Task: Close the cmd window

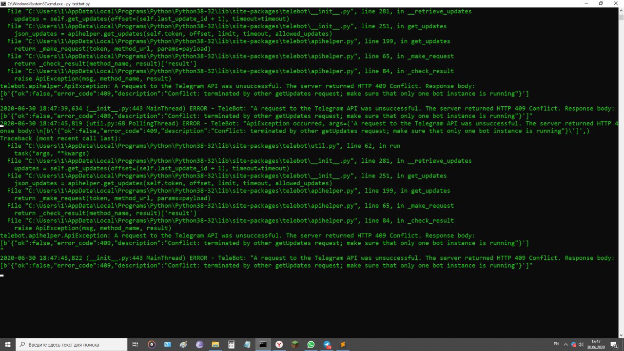Action: pos(615,3)
